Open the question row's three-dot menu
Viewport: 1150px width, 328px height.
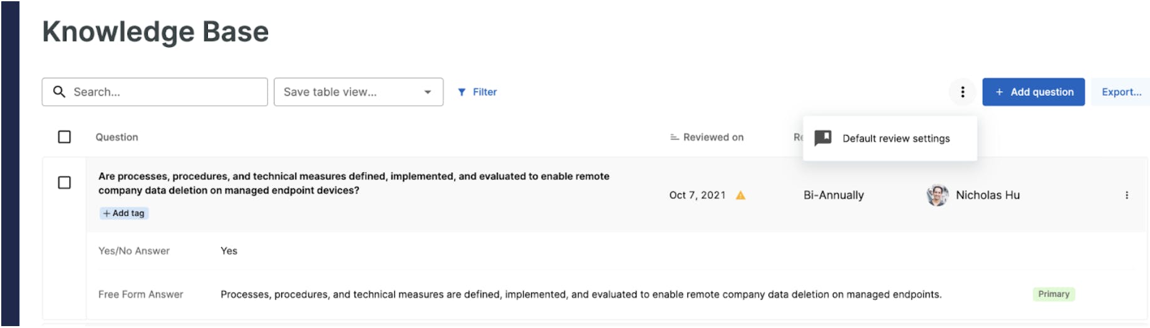tap(1126, 195)
